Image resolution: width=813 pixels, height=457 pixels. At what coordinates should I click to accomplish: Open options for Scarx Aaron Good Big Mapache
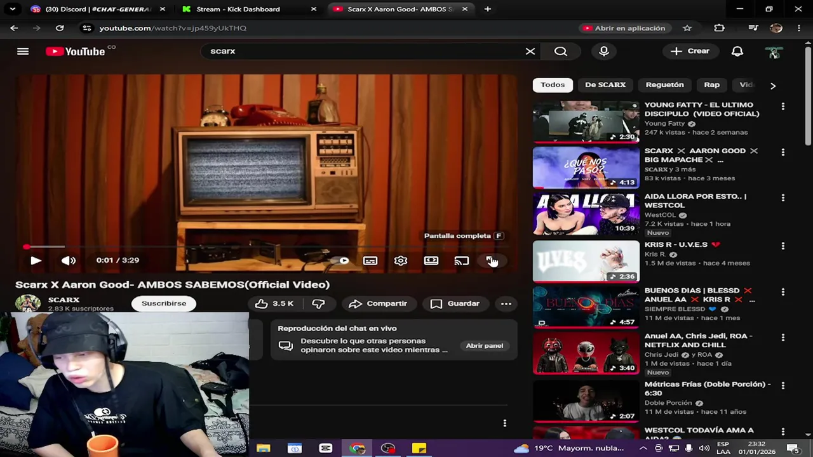click(783, 152)
